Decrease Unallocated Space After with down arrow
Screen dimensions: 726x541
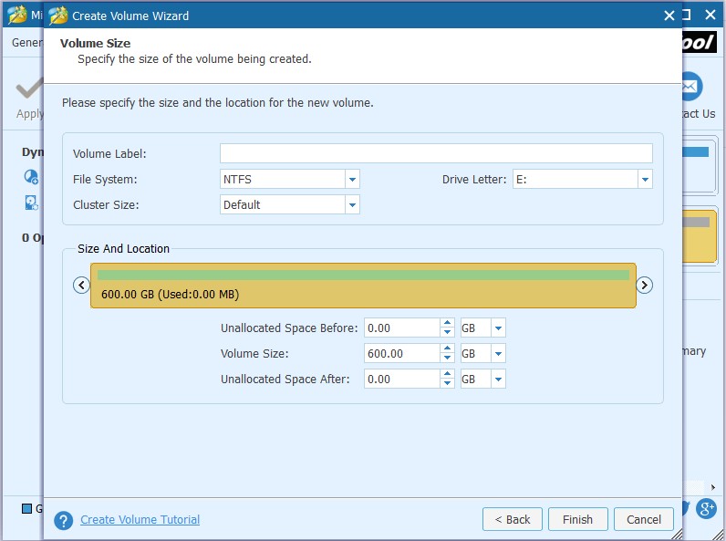click(x=447, y=384)
